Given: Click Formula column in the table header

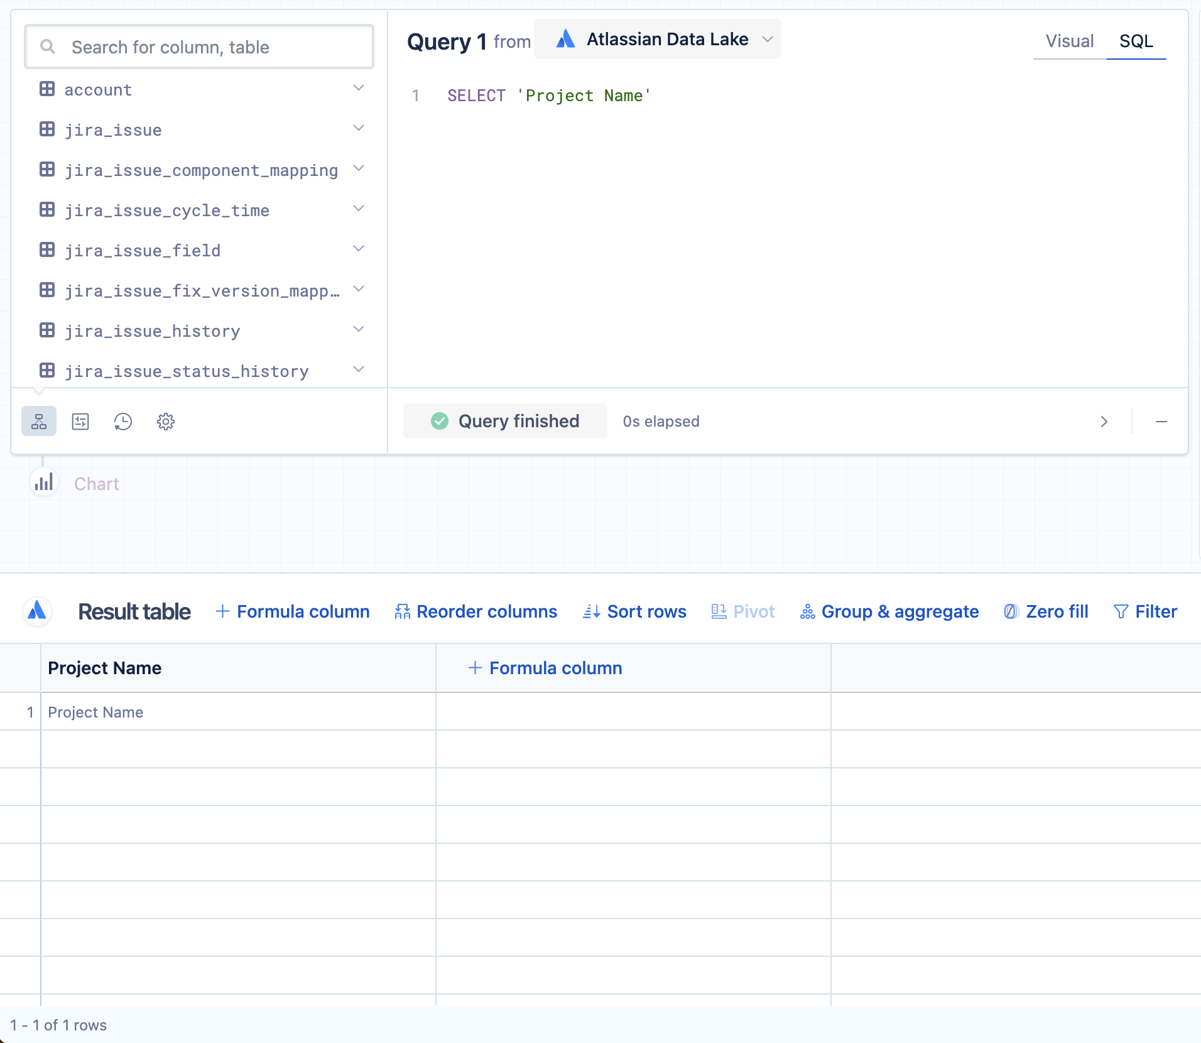Looking at the screenshot, I should click(x=545, y=668).
